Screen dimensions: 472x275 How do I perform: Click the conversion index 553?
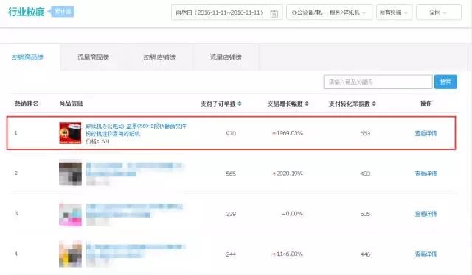[365, 133]
